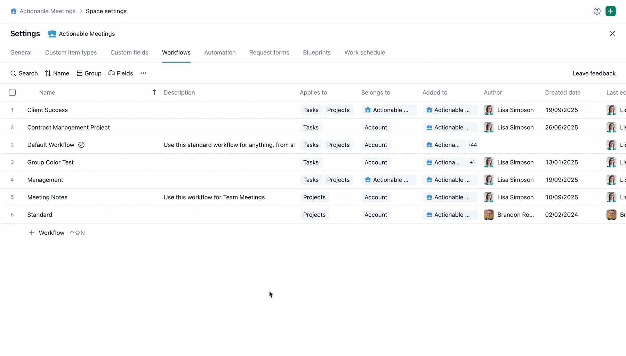Screen dimensions: 626x356
Task: Click the sort arrow in Name column
Action: [154, 92]
